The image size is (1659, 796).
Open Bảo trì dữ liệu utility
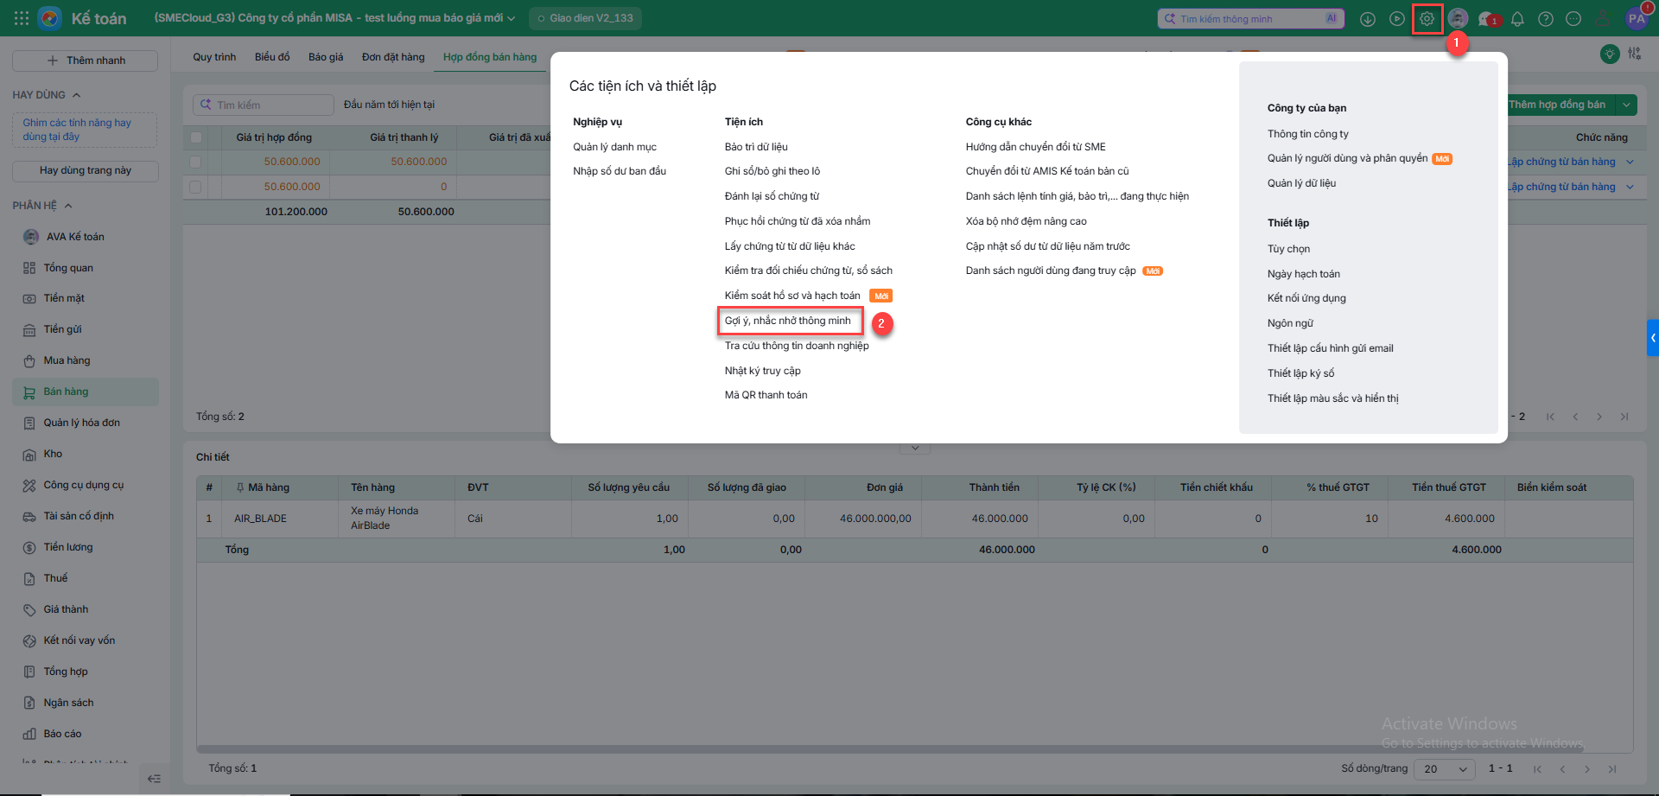756,147
